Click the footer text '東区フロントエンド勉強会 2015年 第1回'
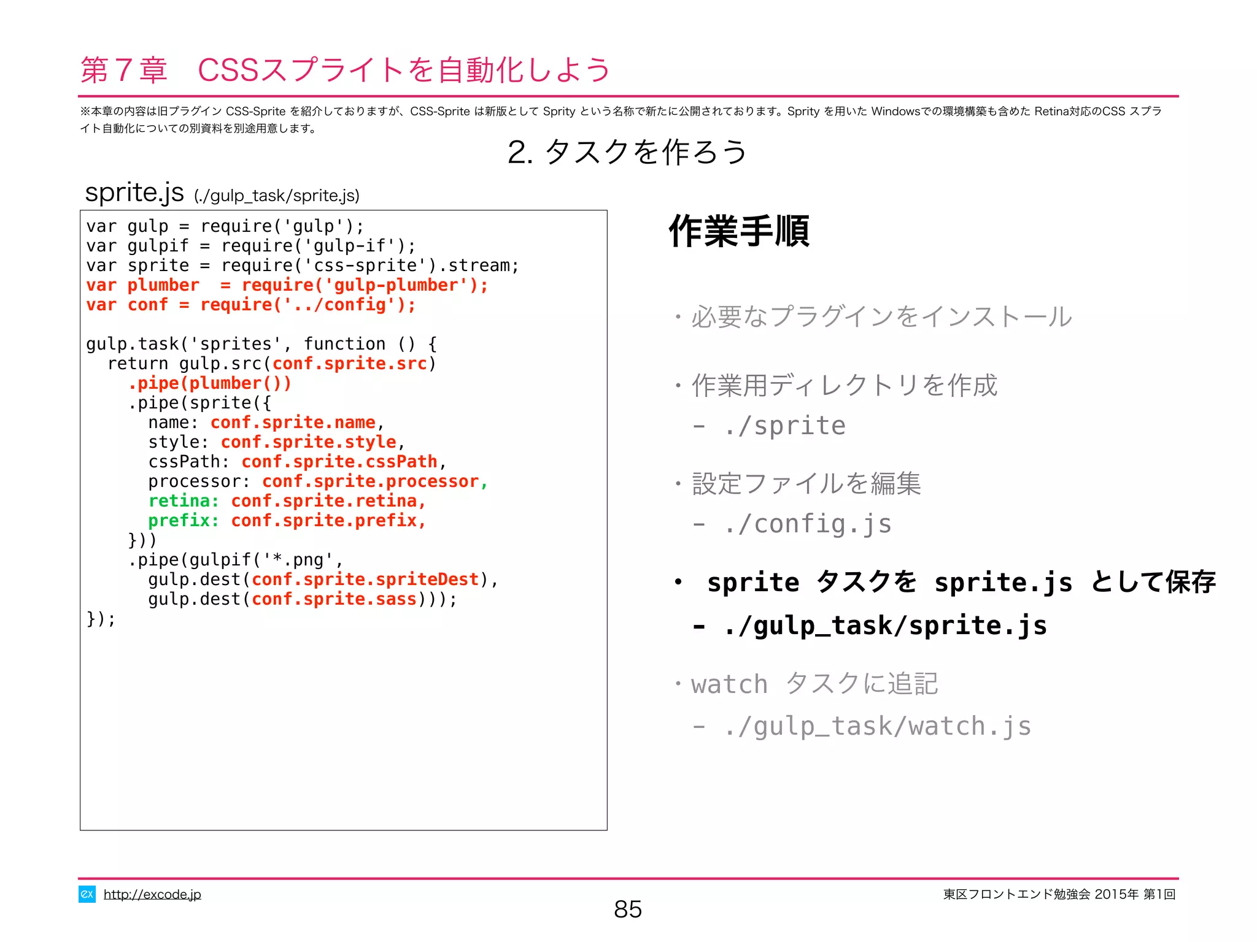The width and height of the screenshot is (1257, 942). click(1059, 894)
